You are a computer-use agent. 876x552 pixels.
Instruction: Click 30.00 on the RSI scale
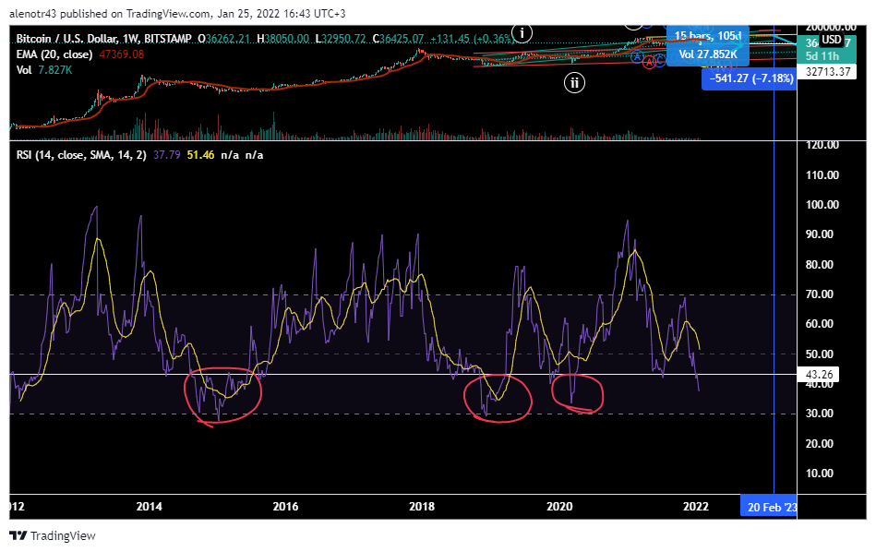(820, 414)
